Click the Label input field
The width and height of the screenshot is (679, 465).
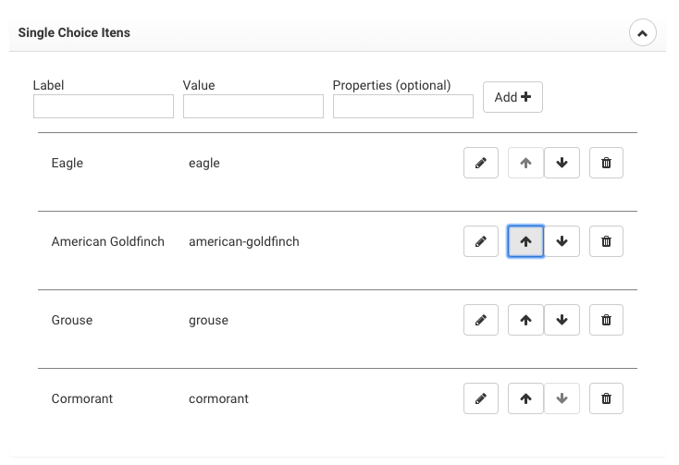104,106
